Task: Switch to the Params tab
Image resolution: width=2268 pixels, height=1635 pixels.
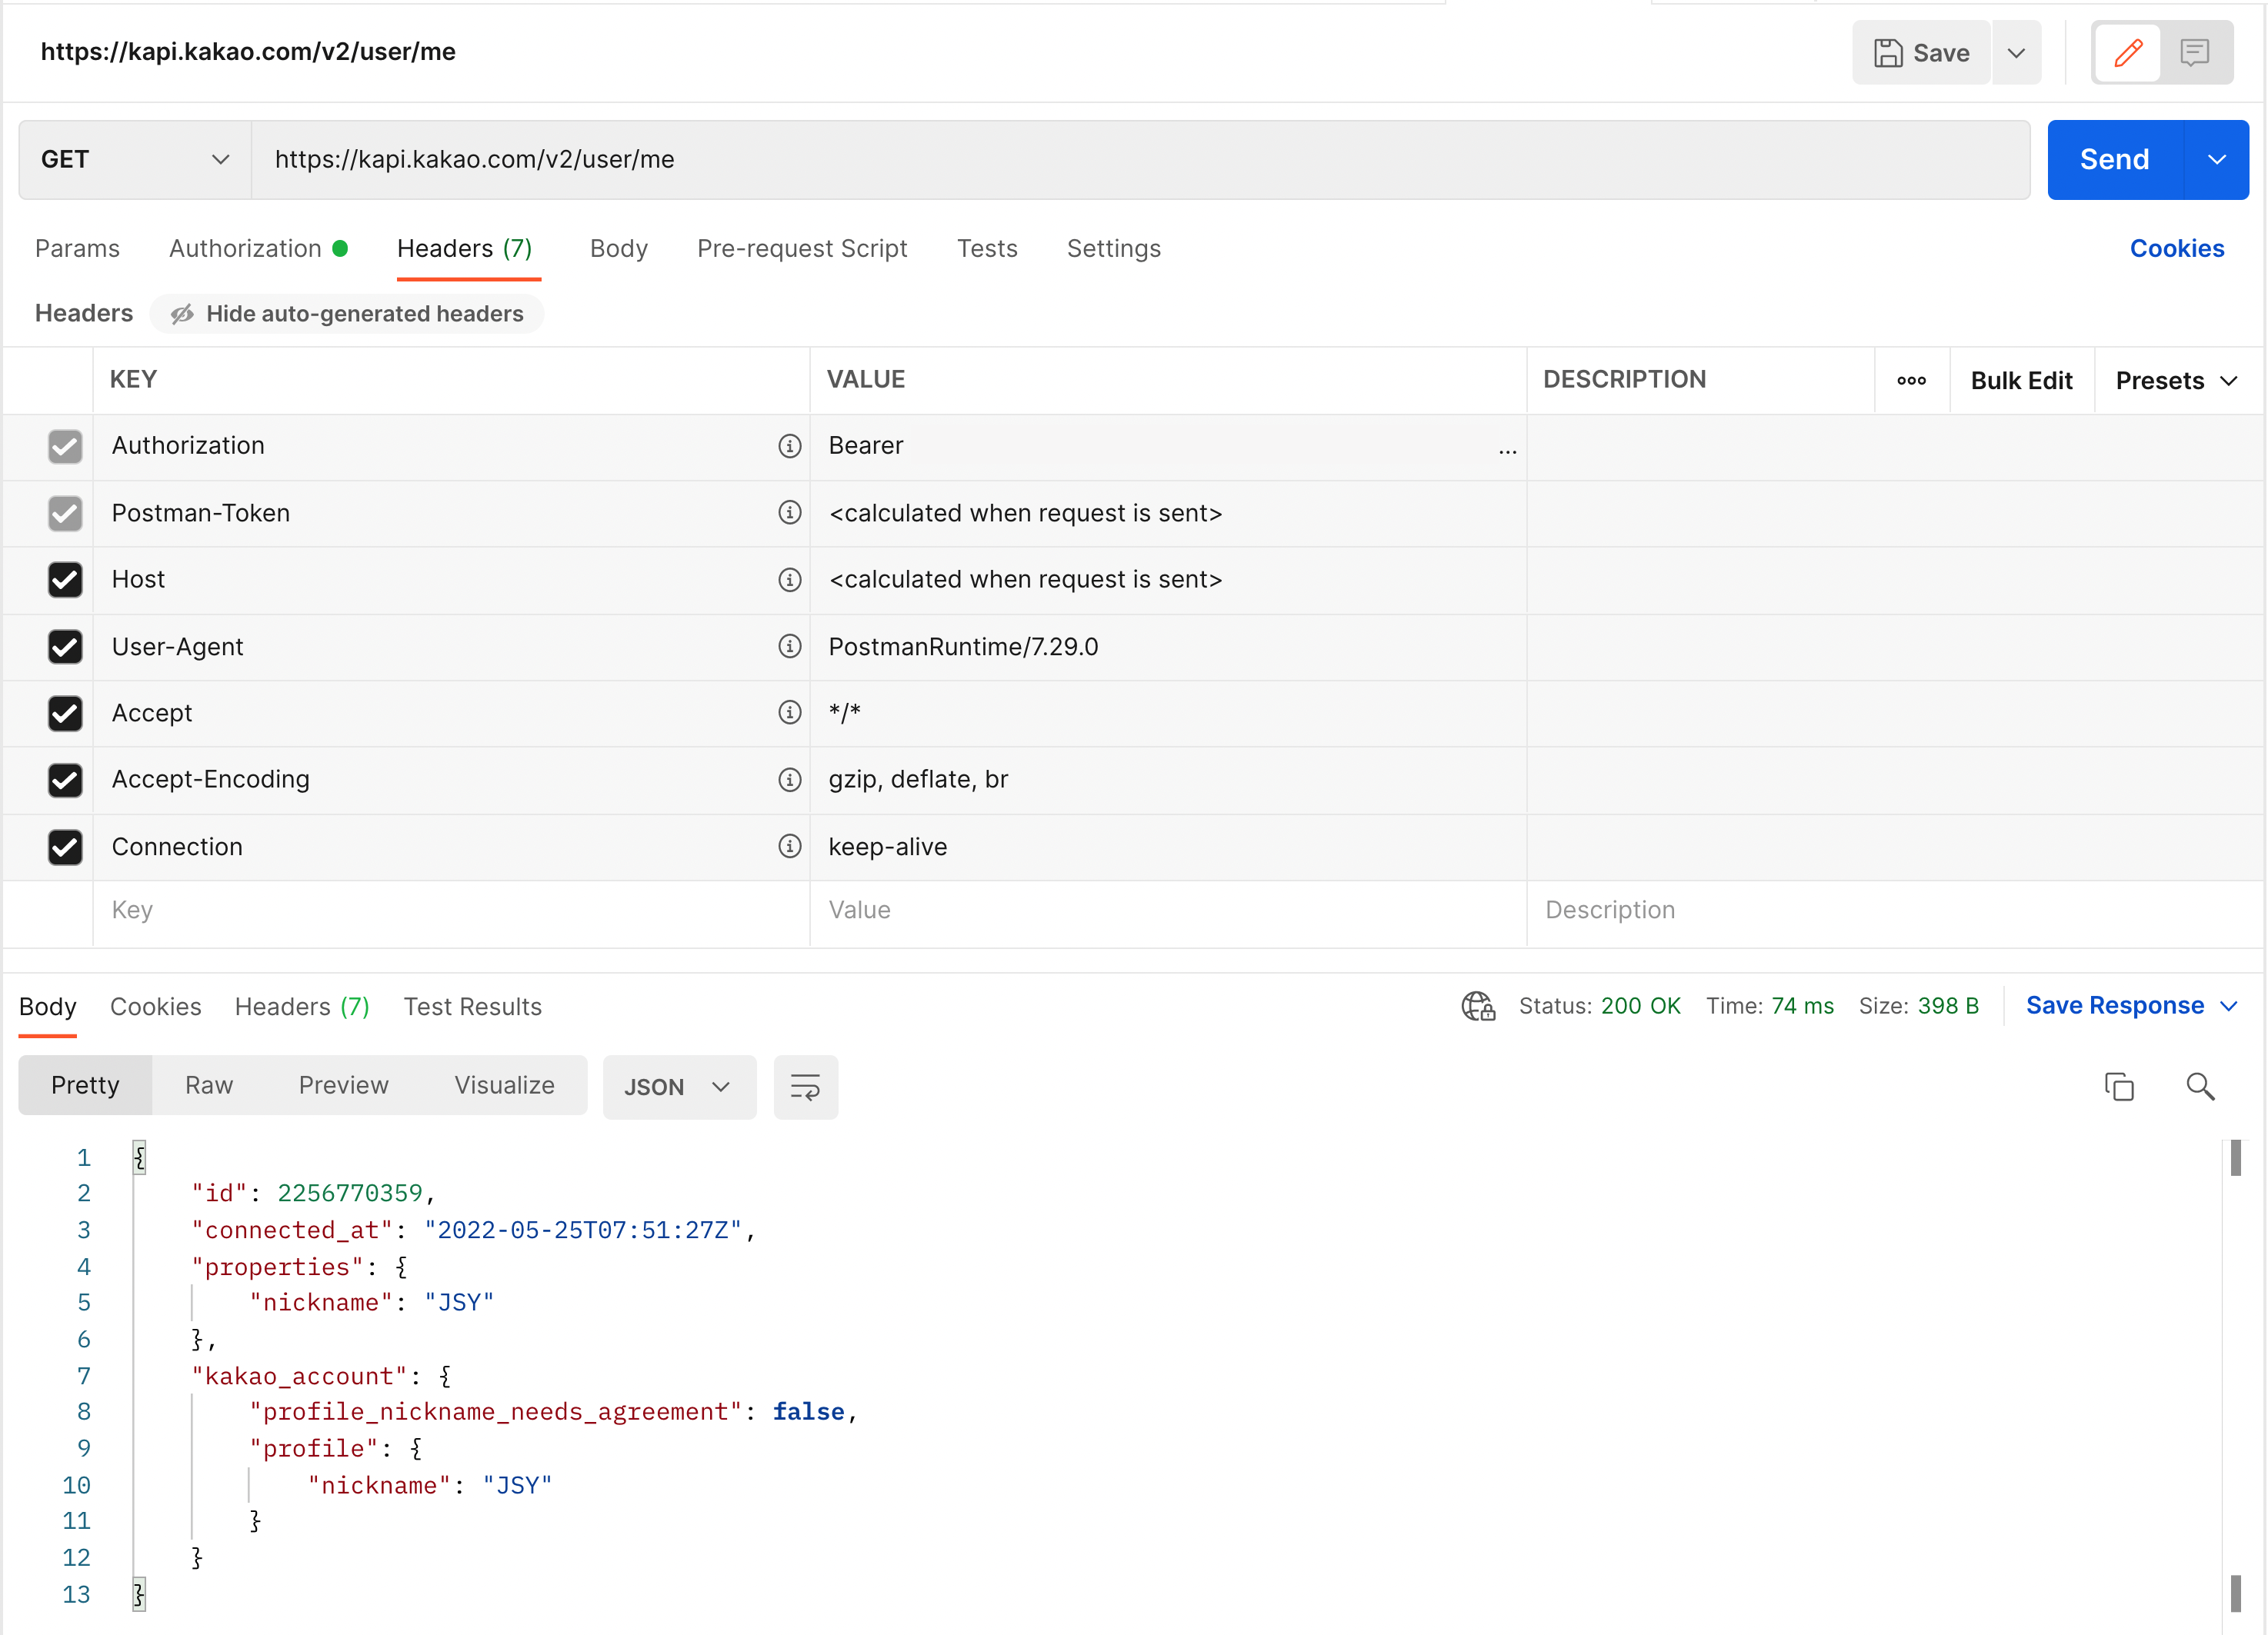Action: point(77,249)
